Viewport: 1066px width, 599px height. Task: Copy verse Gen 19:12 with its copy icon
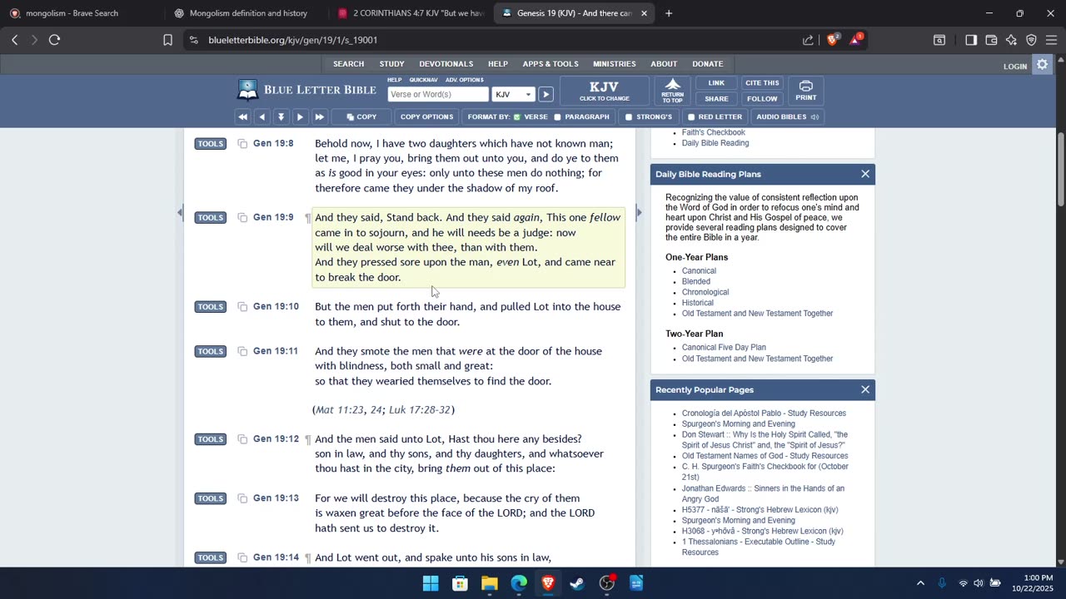pyautogui.click(x=242, y=439)
